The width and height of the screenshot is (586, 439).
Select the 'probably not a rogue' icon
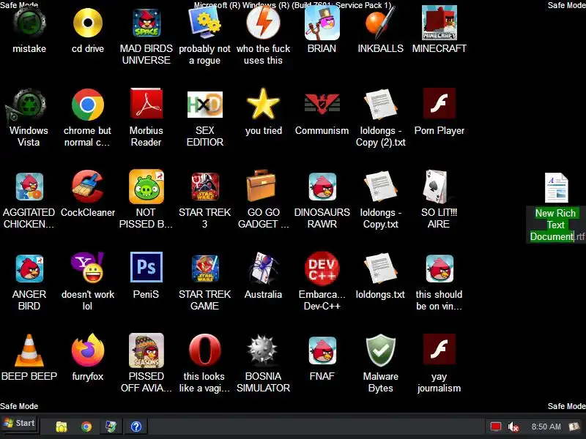205,23
